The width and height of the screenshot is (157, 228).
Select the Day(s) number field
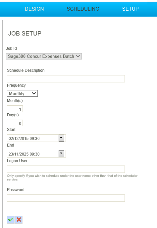[x=15, y=123]
